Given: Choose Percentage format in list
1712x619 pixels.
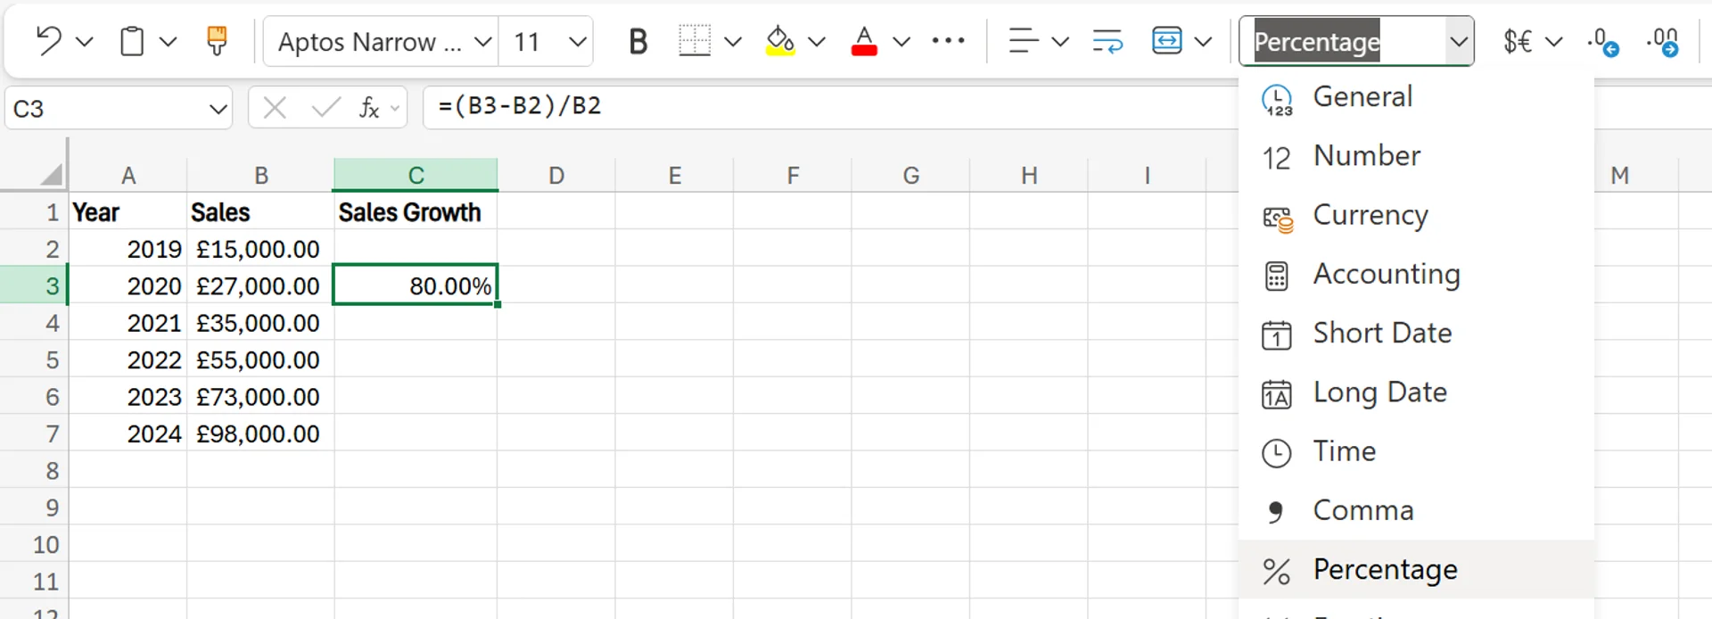Looking at the screenshot, I should pos(1416,569).
